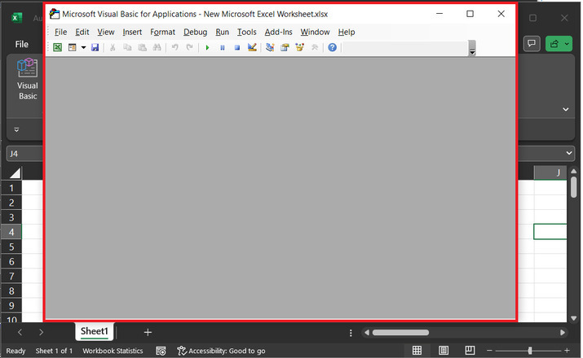Add a new sheet with plus button

tap(148, 333)
